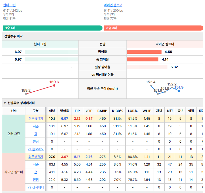Click the blue 5.17 FIP value

[77, 157]
